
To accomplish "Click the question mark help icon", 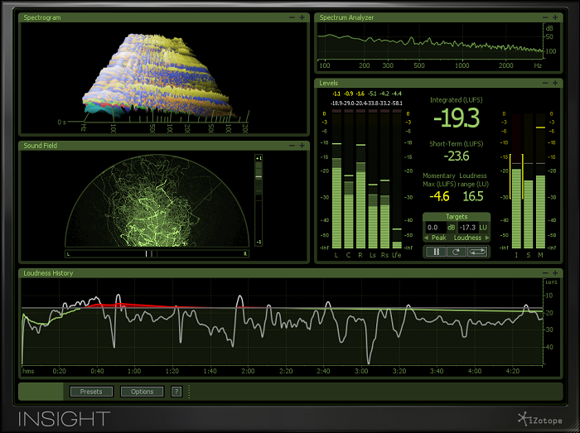I will 176,392.
